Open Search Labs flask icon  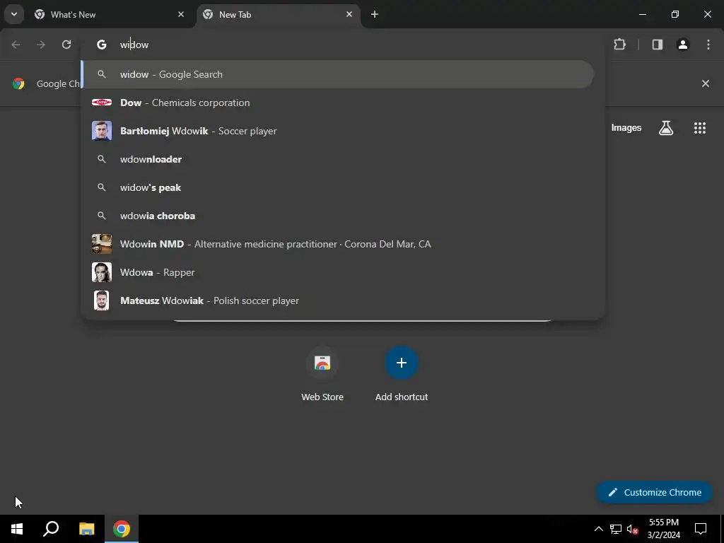tap(666, 128)
